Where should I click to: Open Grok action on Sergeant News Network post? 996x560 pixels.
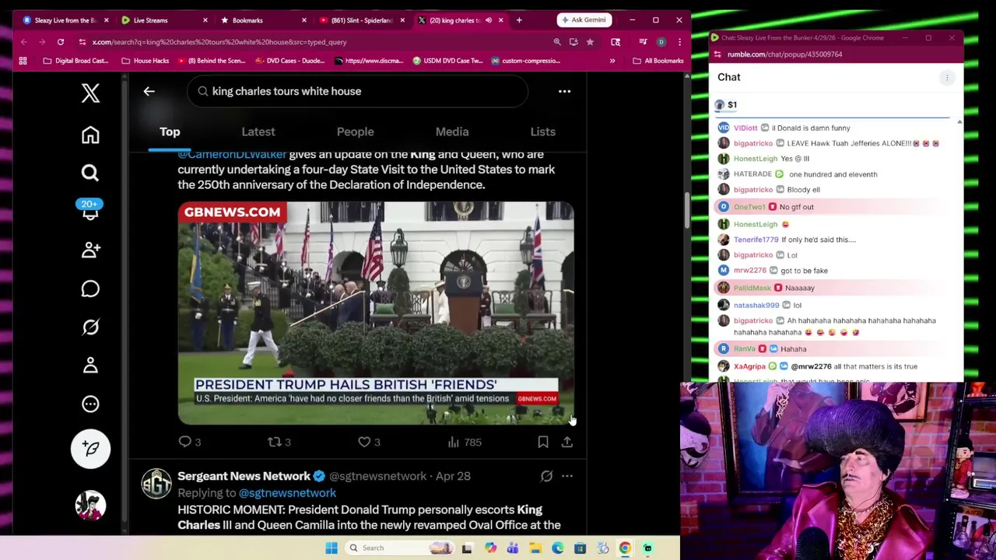tap(546, 476)
